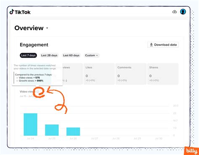199x155 pixels.
Task: Select the Last 28 days filter
Action: 49,55
